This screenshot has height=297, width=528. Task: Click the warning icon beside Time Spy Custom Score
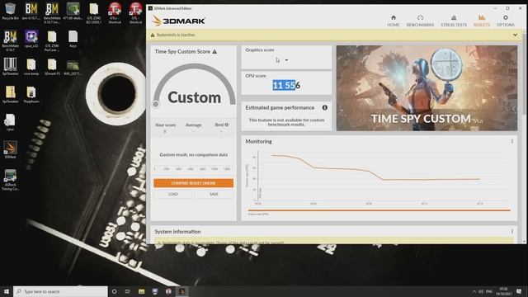pyautogui.click(x=214, y=51)
